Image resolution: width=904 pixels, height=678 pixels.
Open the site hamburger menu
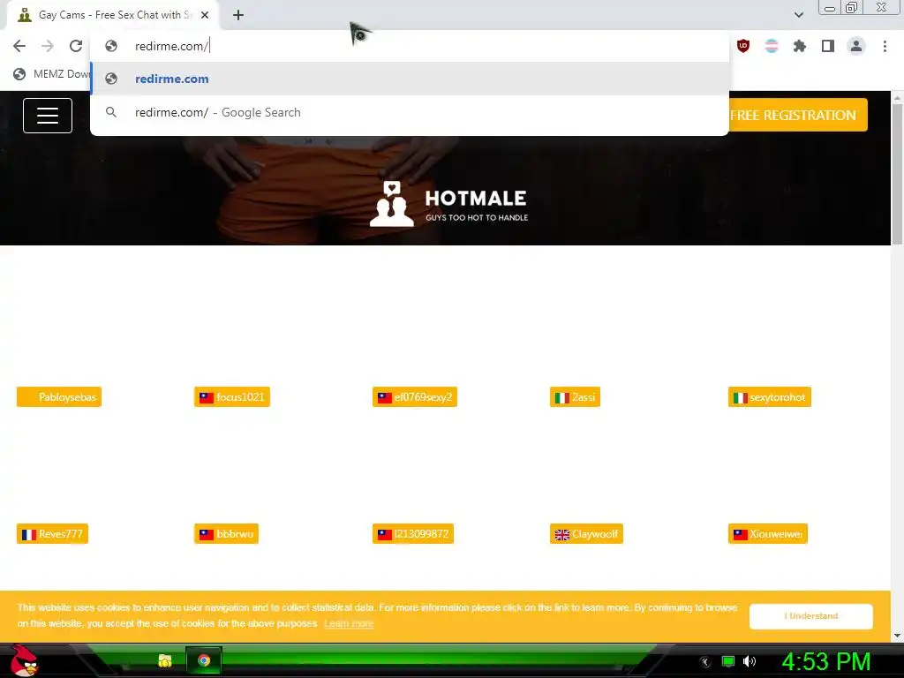(48, 116)
